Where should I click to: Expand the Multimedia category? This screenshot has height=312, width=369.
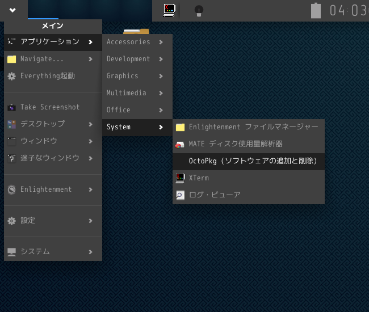click(137, 93)
